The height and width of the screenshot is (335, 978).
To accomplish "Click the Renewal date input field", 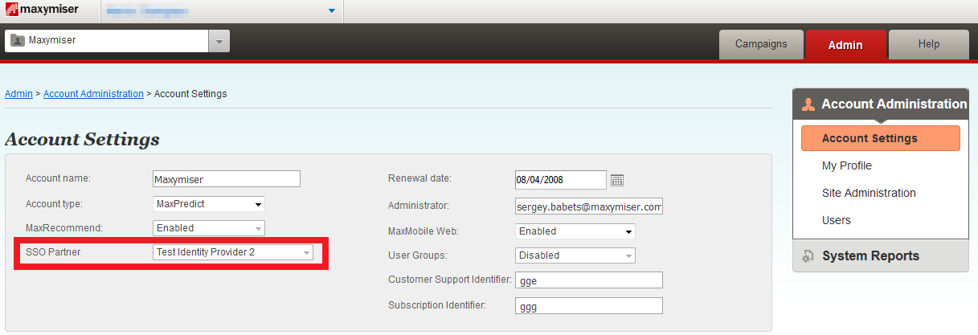I will [x=560, y=180].
